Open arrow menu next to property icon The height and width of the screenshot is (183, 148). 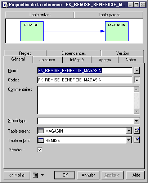point(42,175)
